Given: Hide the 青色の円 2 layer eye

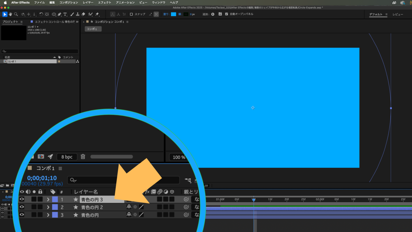Looking at the screenshot, I should 22,207.
